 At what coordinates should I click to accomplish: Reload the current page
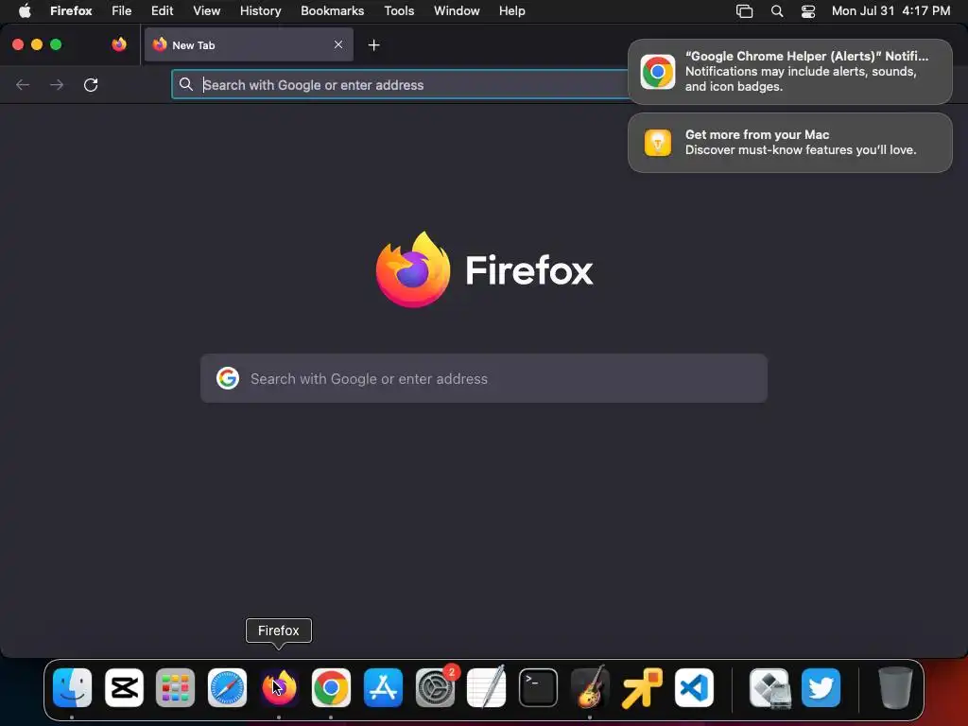coord(91,84)
